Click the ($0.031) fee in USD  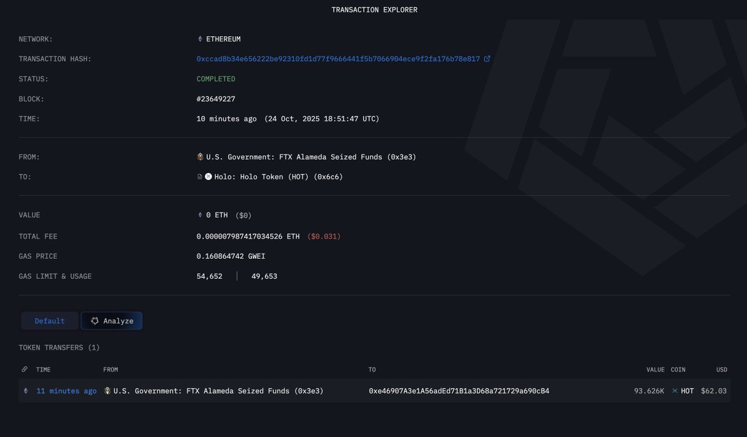pos(324,237)
